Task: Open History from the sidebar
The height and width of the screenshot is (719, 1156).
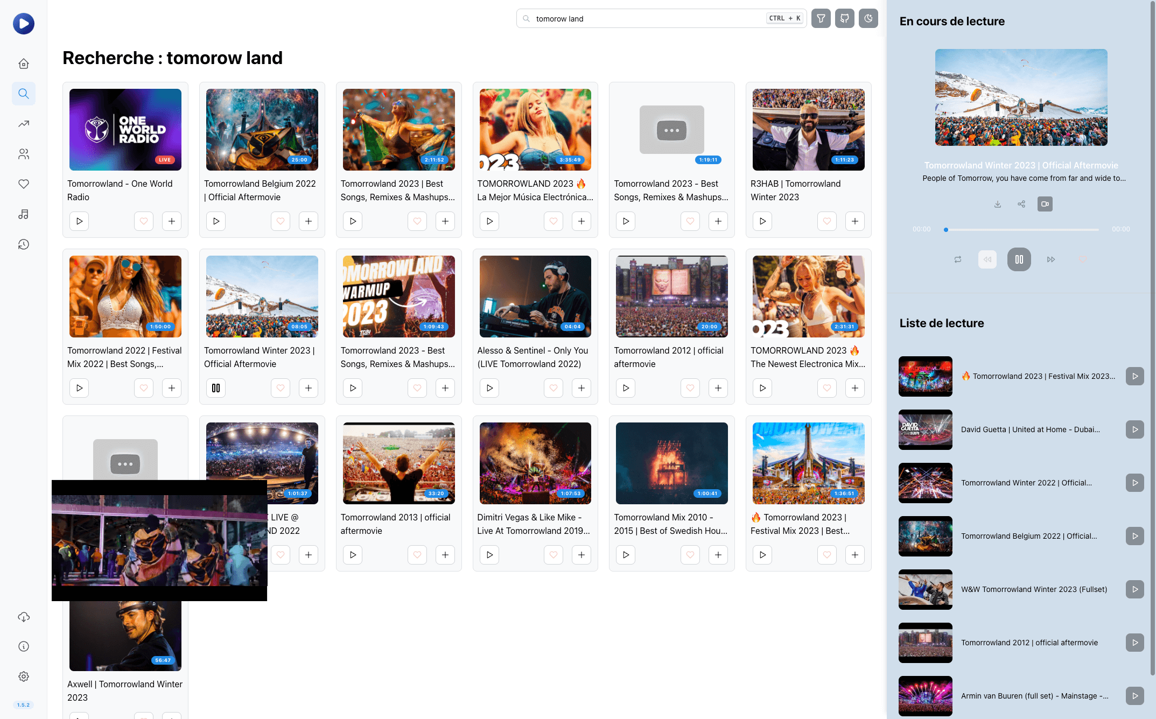Action: click(24, 244)
